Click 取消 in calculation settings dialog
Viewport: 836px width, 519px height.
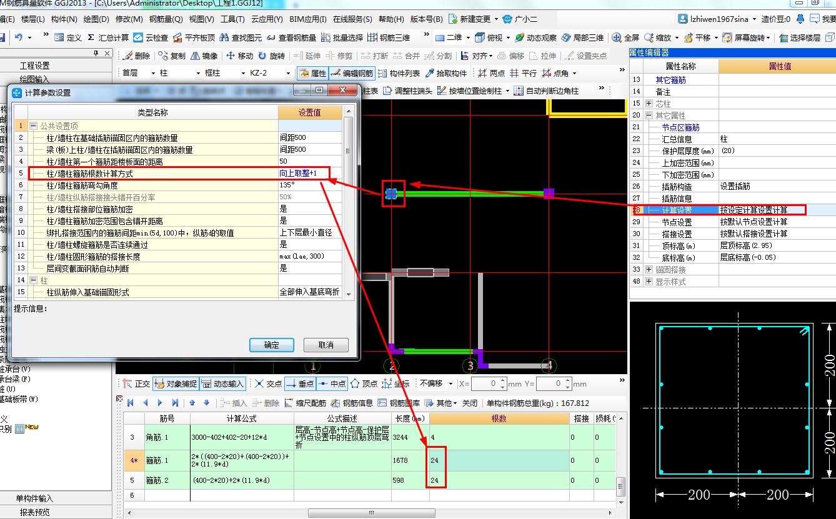(x=326, y=345)
